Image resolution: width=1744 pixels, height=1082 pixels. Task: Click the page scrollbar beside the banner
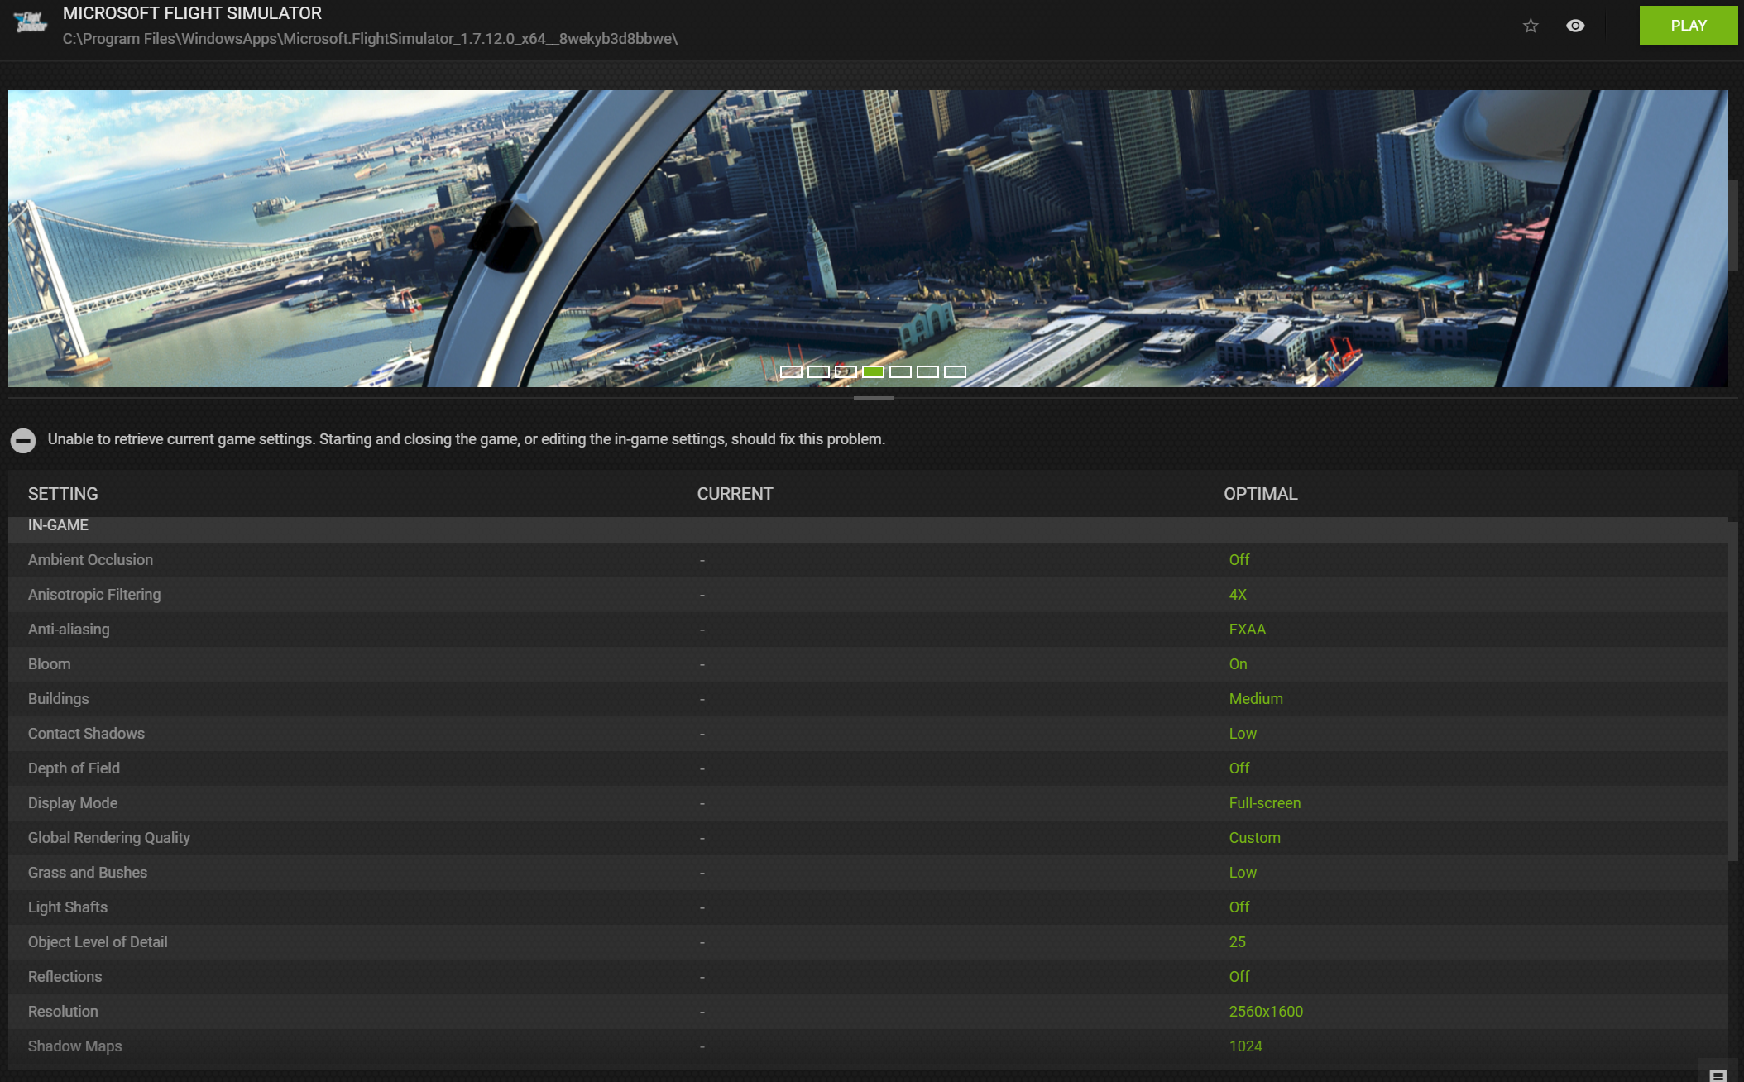1733,224
